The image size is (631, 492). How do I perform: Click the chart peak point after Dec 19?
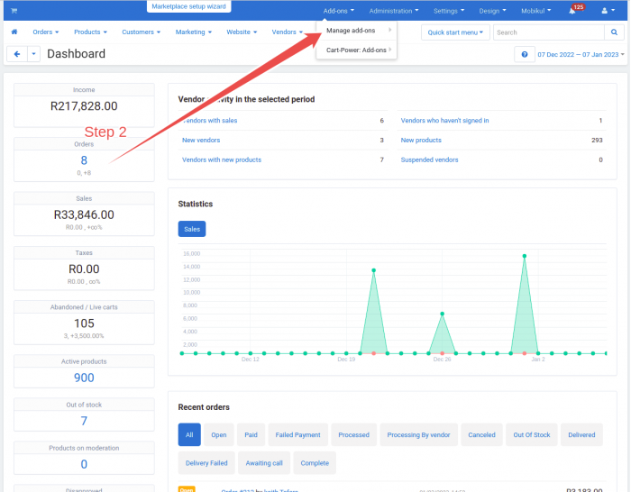374,270
